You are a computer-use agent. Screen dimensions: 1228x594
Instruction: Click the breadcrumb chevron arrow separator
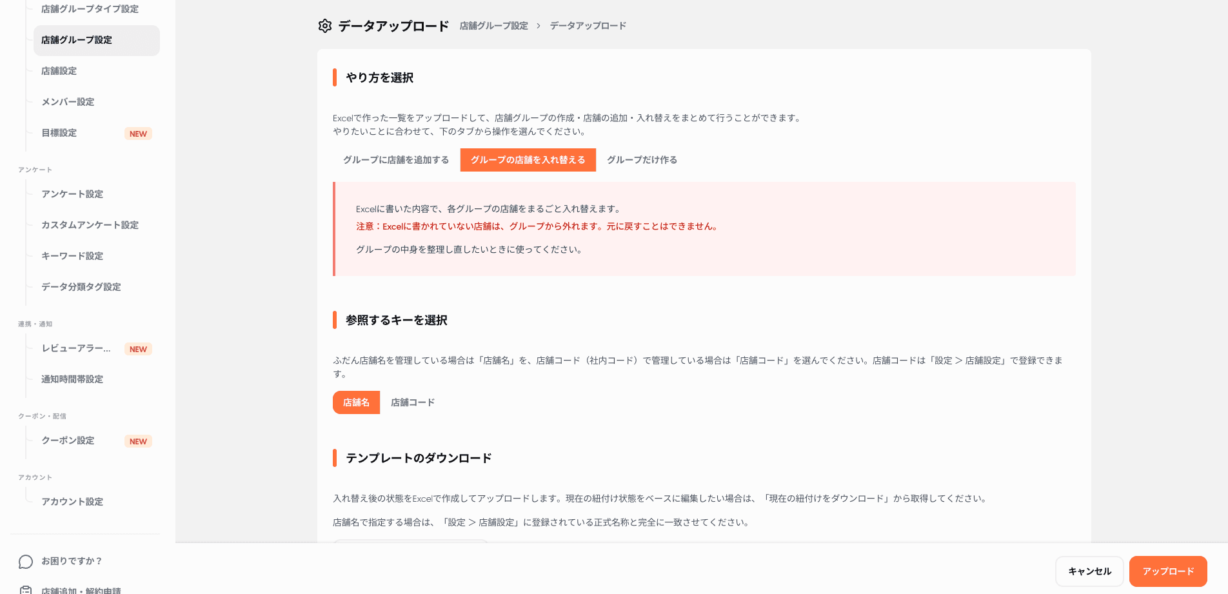click(539, 26)
